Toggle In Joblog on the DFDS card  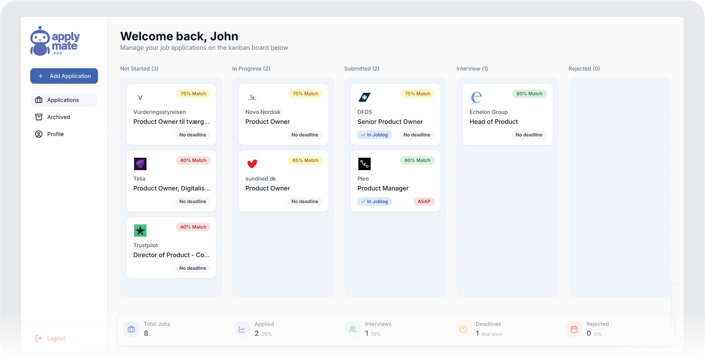click(x=374, y=135)
